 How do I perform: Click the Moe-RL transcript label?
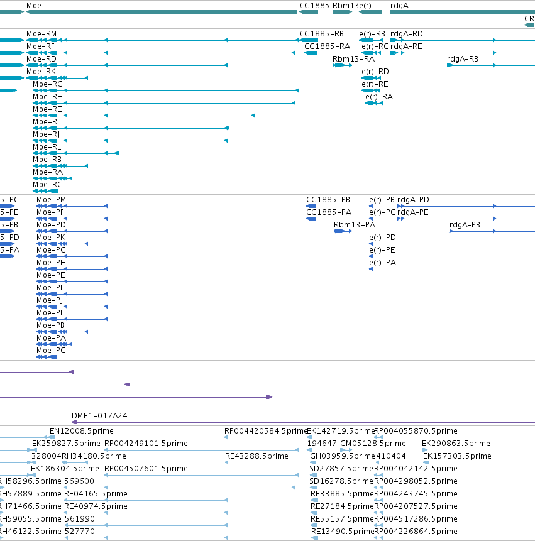coord(47,147)
